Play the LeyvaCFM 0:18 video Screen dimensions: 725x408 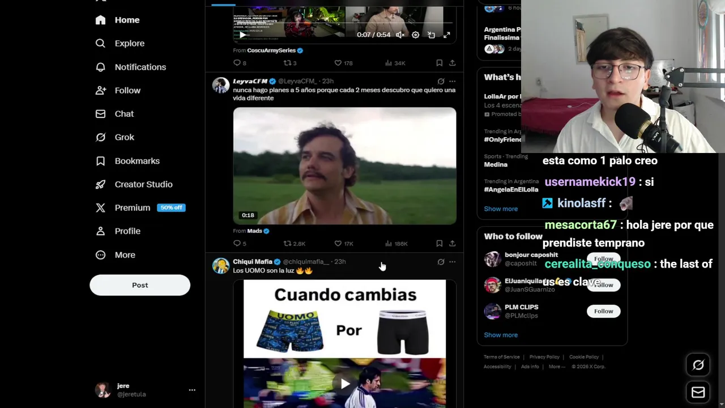tap(344, 166)
